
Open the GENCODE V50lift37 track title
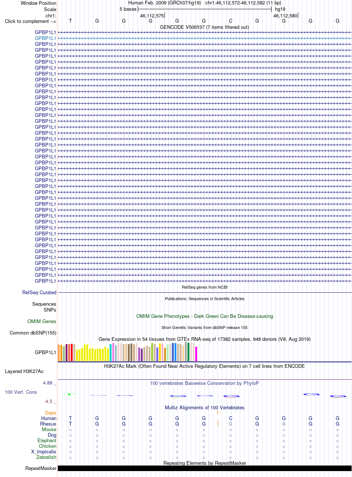pyautogui.click(x=205, y=27)
